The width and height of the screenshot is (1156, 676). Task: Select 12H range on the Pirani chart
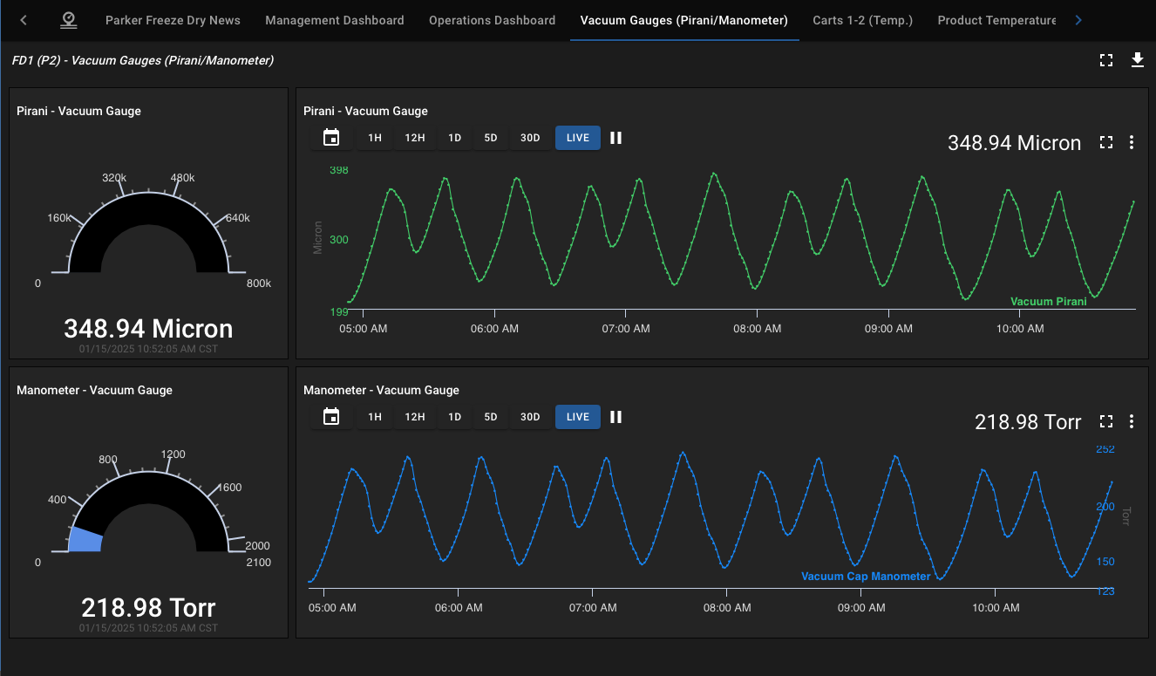point(414,138)
